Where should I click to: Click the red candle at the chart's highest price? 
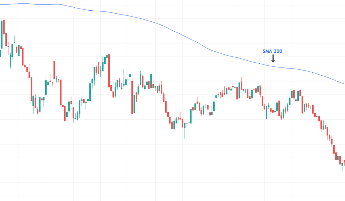point(4,27)
